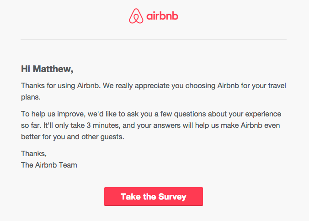Click the word "Survey" on the red button

pyautogui.click(x=172, y=197)
